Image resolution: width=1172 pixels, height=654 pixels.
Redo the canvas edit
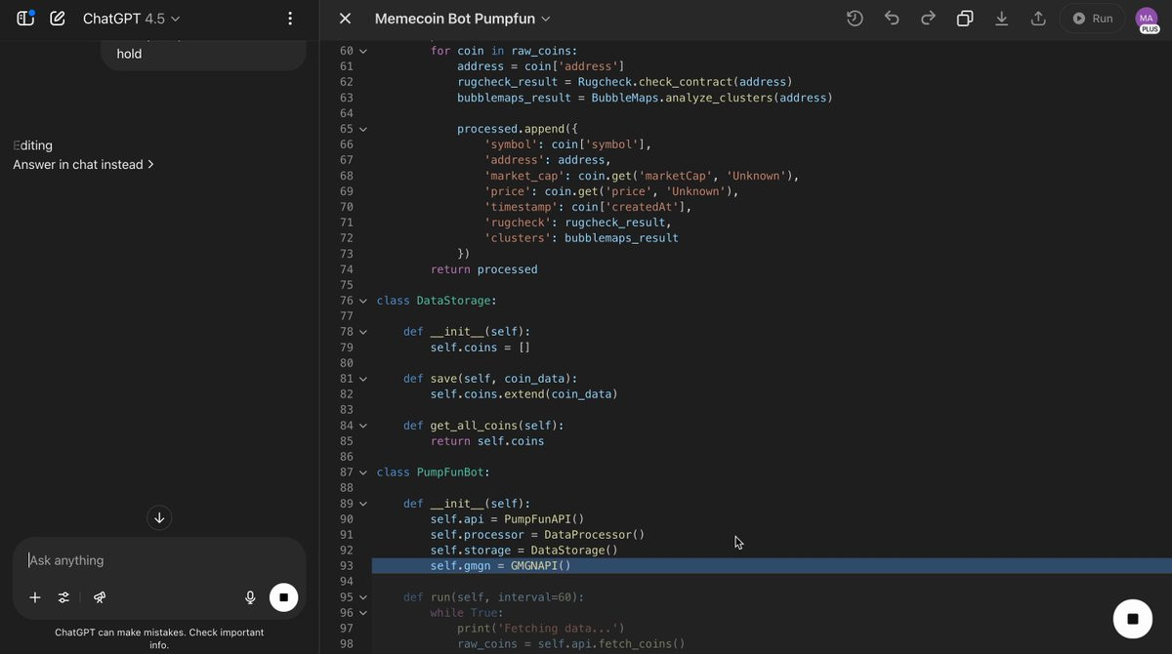[928, 19]
